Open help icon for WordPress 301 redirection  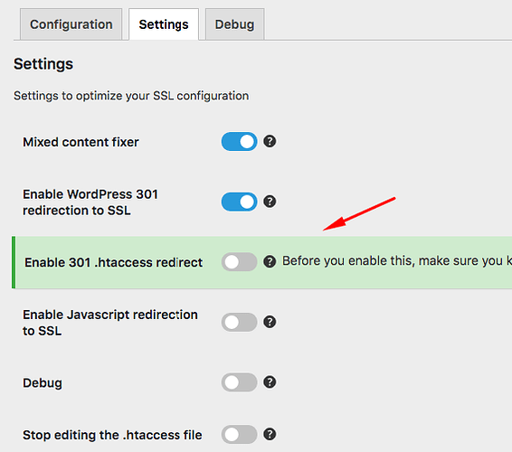click(x=270, y=202)
